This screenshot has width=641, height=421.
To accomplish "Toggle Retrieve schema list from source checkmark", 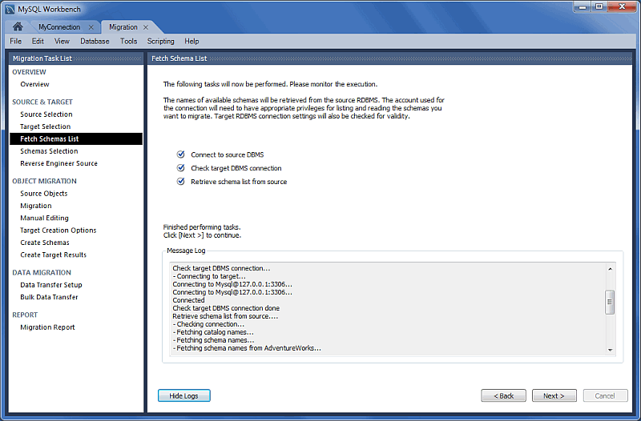I will [180, 182].
